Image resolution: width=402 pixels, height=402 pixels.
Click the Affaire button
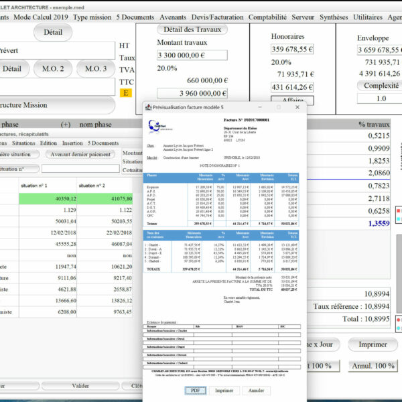pos(292,100)
